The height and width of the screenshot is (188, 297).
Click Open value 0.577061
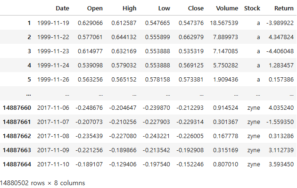[x=90, y=37]
